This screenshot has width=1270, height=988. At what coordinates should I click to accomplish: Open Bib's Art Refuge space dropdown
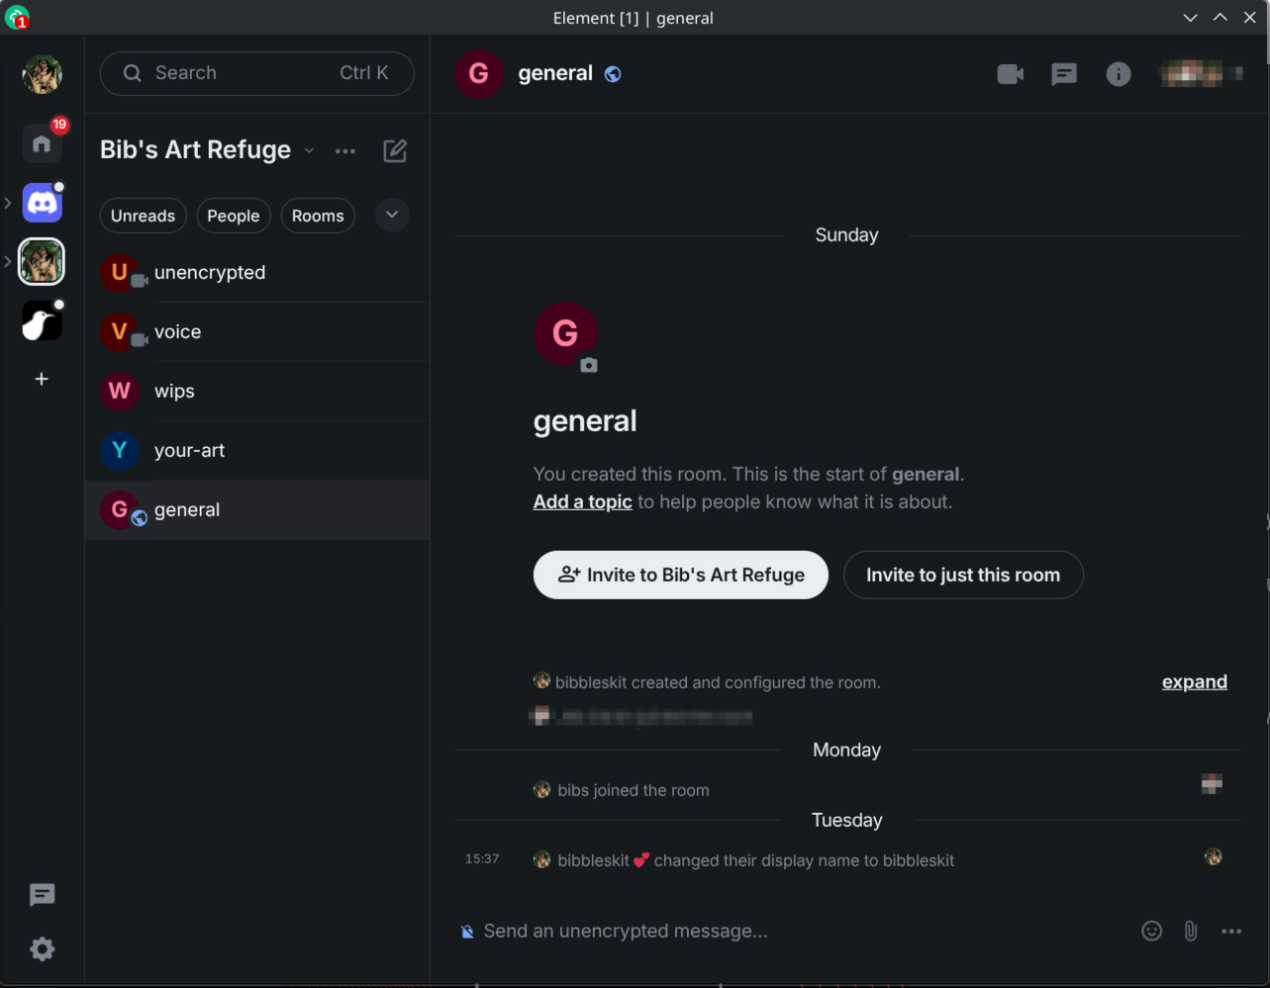[x=309, y=150]
